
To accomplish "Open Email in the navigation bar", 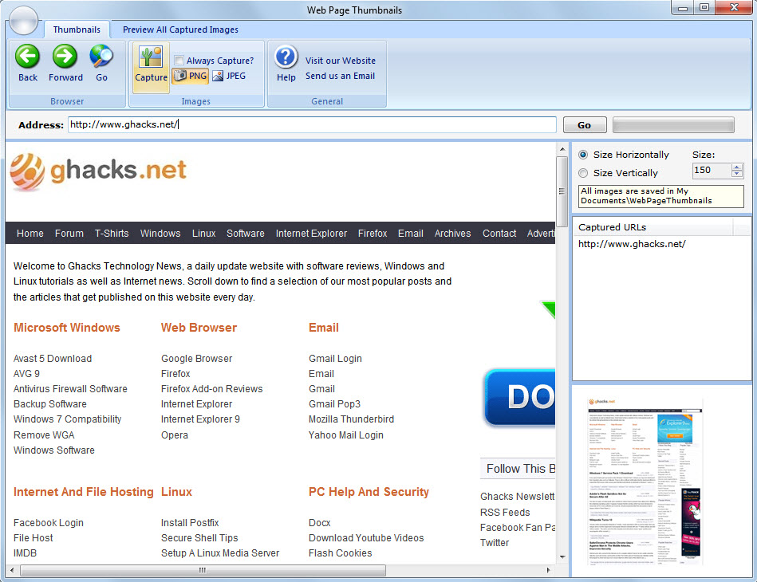I will [x=410, y=234].
